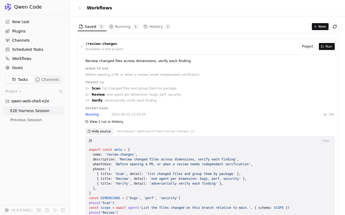The width and height of the screenshot is (345, 215).
Task: Click the run timestamp 2025-08-25 13:33:20
Action: [128, 114]
